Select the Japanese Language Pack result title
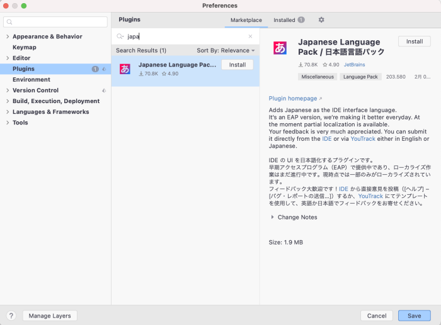This screenshot has width=441, height=325. click(177, 65)
